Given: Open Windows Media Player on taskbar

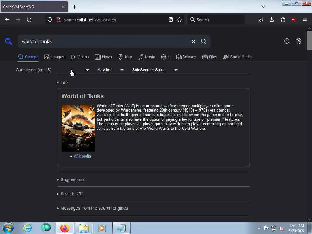Looking at the screenshot, I should tap(102, 228).
